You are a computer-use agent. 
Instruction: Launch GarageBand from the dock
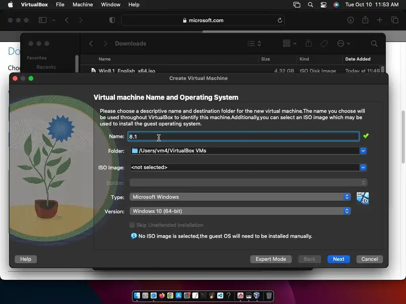tap(212, 295)
